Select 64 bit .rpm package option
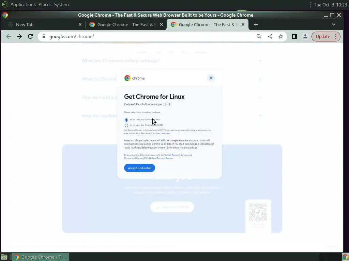 tap(126, 125)
